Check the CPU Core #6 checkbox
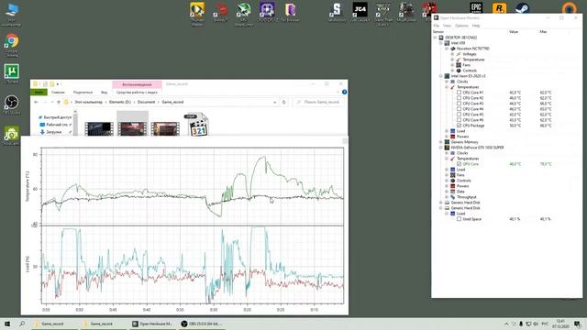Viewport: 587px width, 330px height. 459,120
